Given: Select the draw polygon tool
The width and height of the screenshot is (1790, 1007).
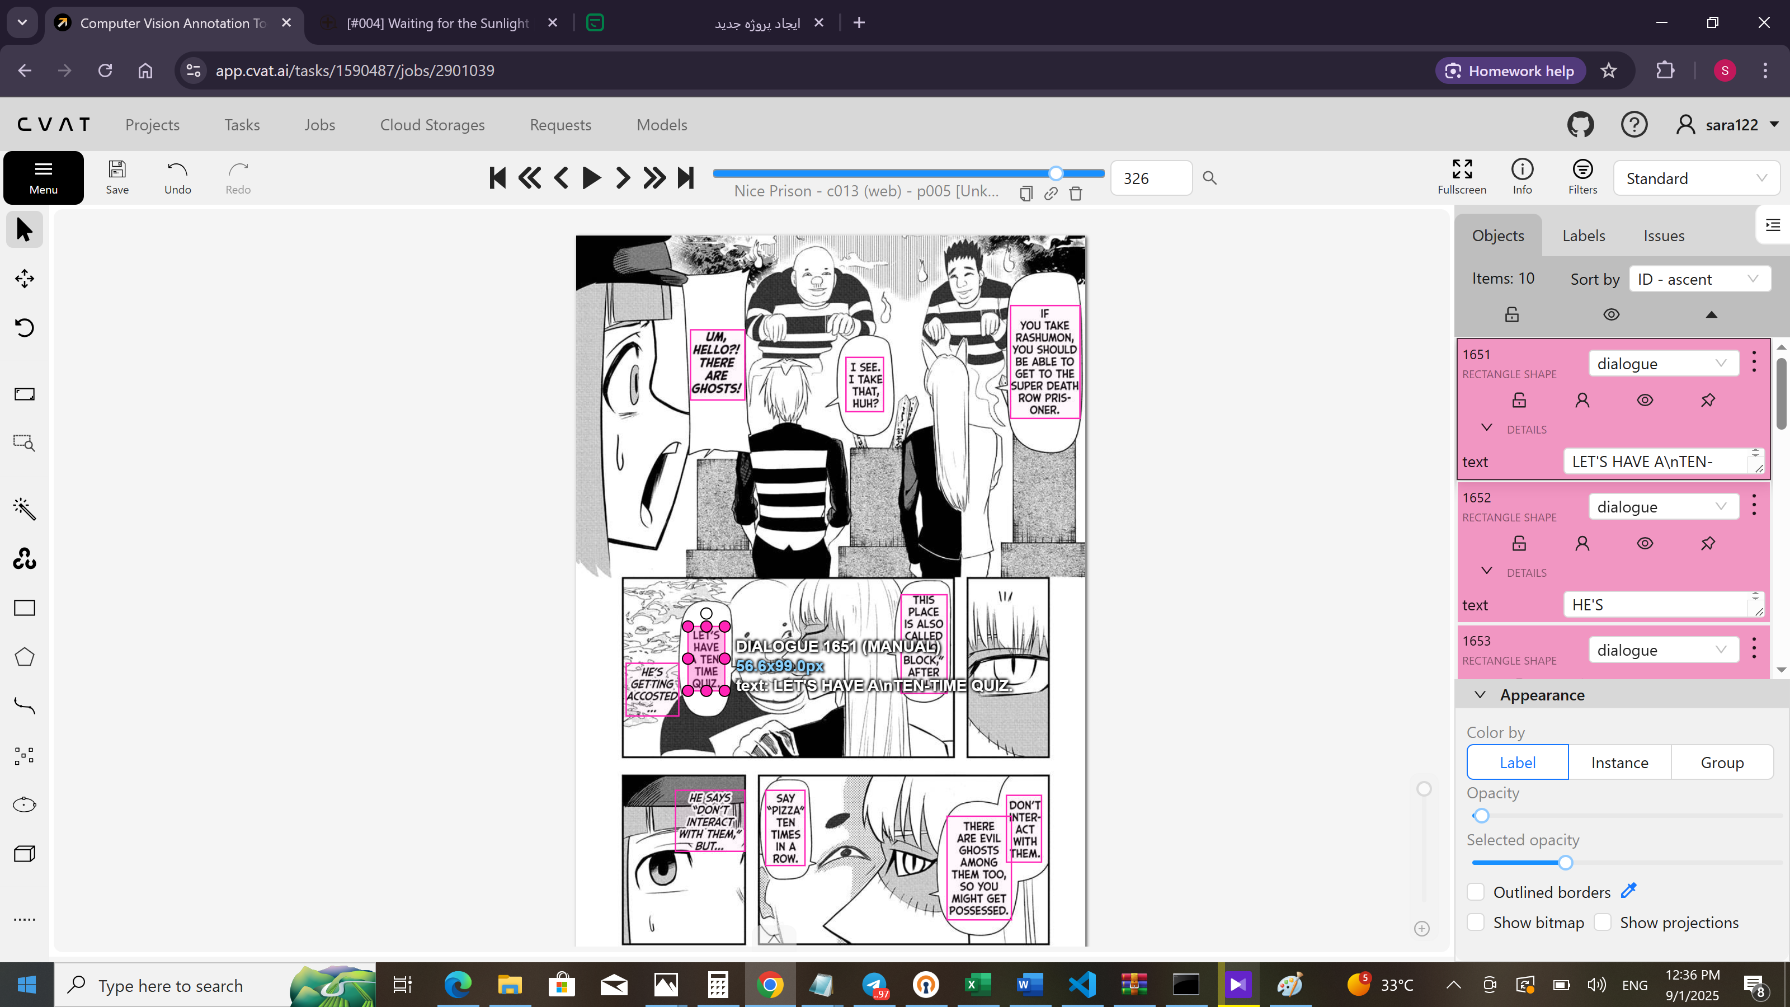Looking at the screenshot, I should [x=24, y=657].
